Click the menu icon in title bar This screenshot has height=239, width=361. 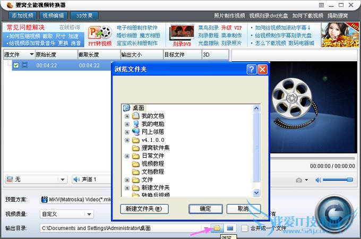pos(321,5)
